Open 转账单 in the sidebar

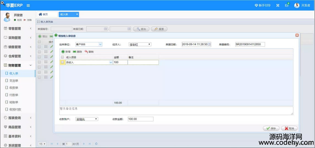tap(18, 102)
